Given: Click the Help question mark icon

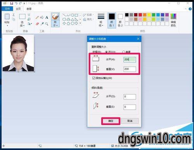Looking at the screenshot, I should pyautogui.click(x=190, y=9).
